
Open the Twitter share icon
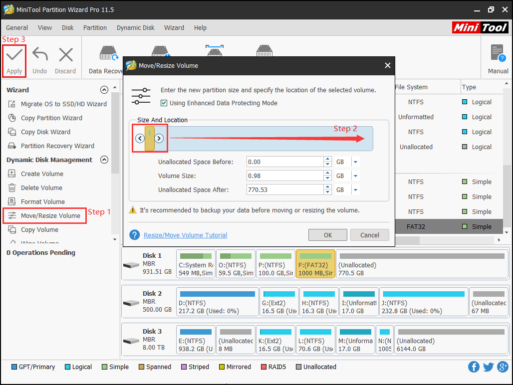[488, 367]
